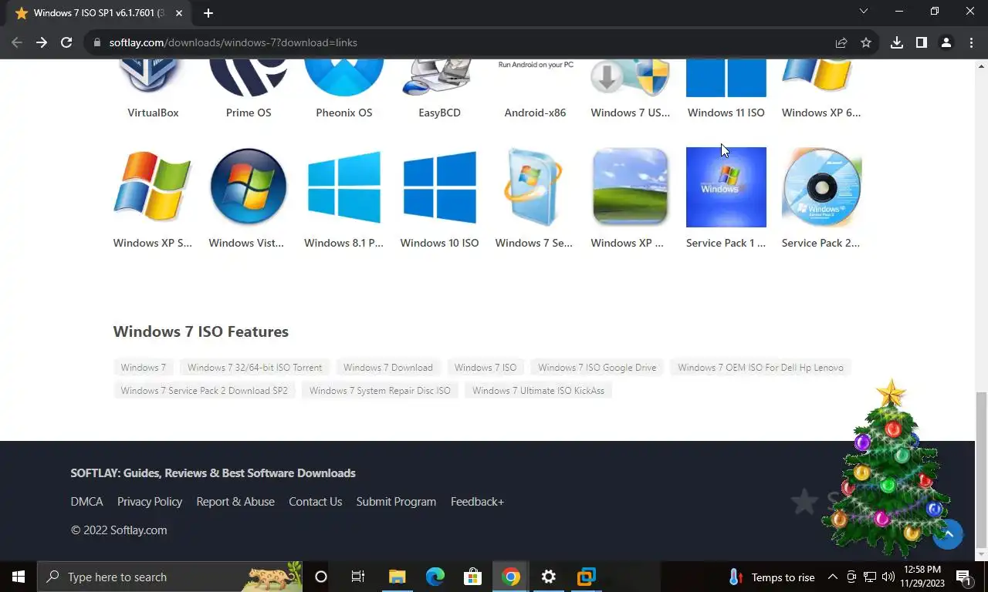Click the Windows 7 Download tag
The width and height of the screenshot is (988, 592).
(x=388, y=368)
